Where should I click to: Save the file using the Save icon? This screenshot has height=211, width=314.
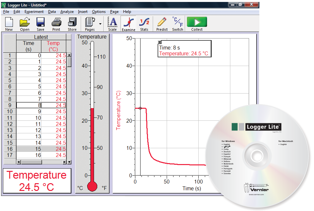click(40, 23)
